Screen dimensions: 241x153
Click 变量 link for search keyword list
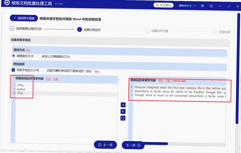click(56, 79)
